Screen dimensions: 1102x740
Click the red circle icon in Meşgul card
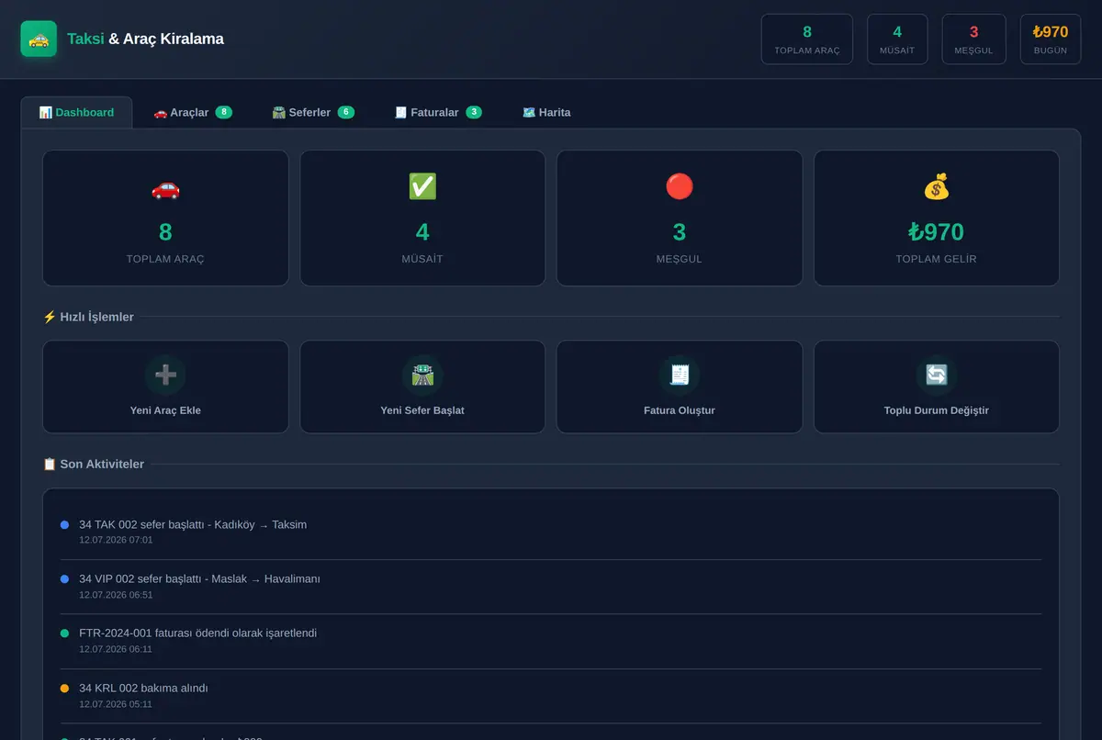click(680, 186)
